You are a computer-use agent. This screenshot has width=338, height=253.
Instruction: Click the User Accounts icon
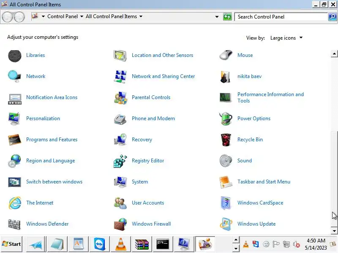coord(120,203)
